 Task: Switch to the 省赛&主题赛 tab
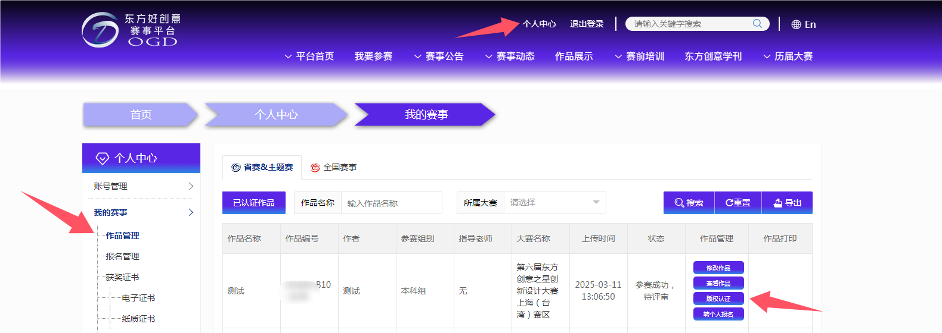tap(262, 168)
